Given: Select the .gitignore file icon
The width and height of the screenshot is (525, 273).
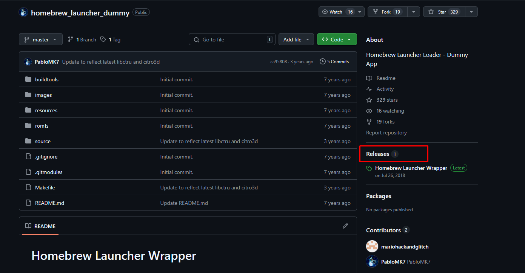Looking at the screenshot, I should (x=28, y=157).
